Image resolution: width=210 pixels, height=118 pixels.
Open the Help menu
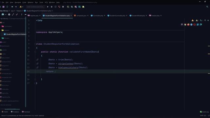[x=58, y=2]
